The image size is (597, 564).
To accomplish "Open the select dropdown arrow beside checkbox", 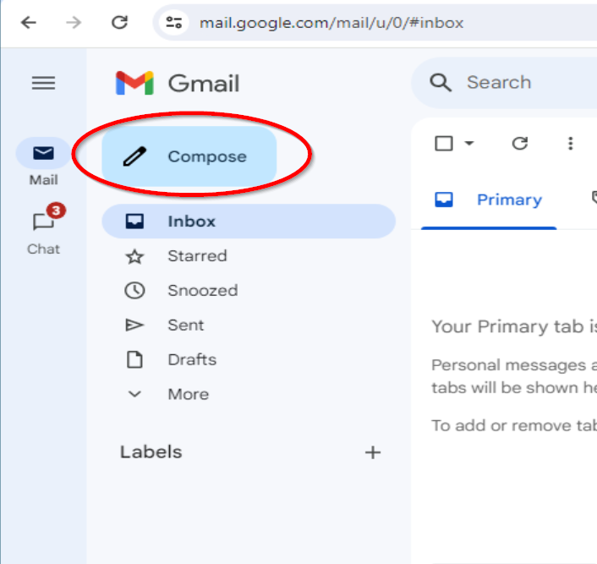I will point(468,144).
